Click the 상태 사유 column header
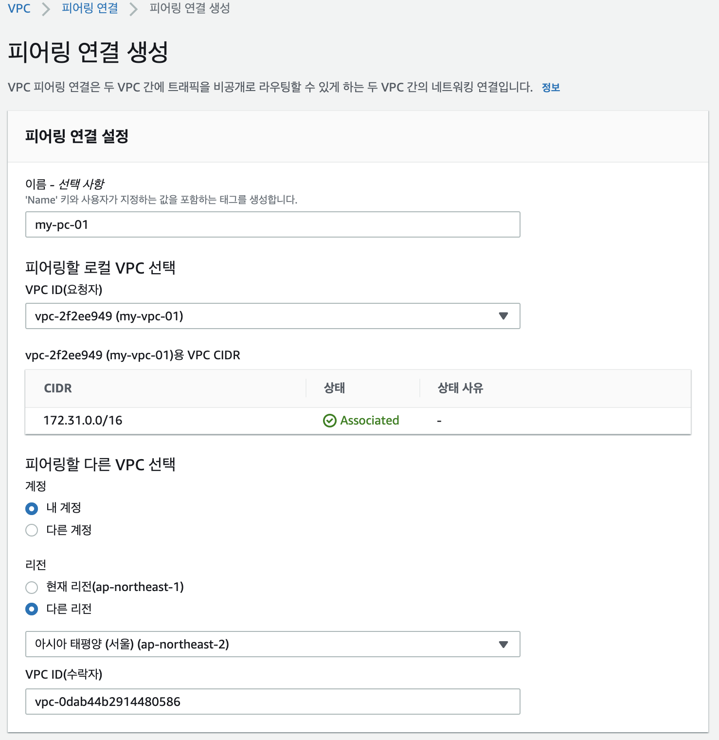The image size is (719, 740). (x=460, y=388)
